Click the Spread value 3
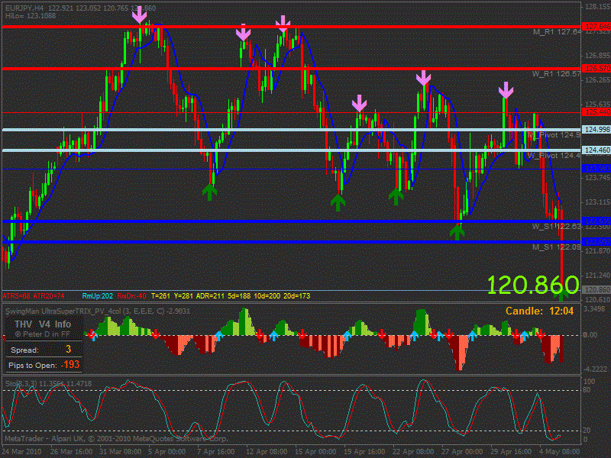611x458 pixels. (x=68, y=350)
